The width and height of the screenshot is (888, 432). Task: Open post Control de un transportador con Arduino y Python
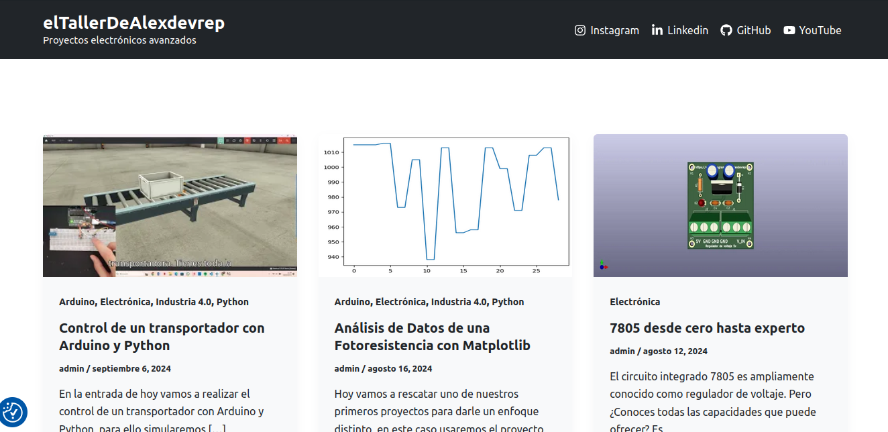coord(162,337)
